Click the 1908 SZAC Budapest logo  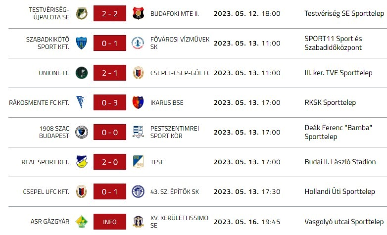pos(81,132)
